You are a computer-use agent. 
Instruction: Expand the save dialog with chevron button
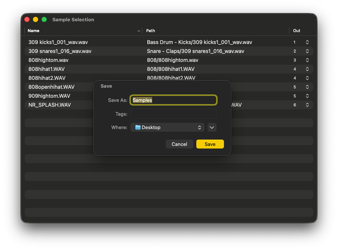(x=212, y=127)
